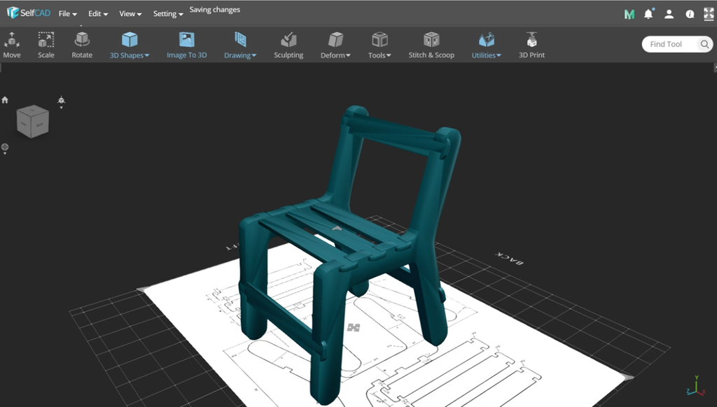Open the View menu
This screenshot has width=717, height=407.
point(130,13)
